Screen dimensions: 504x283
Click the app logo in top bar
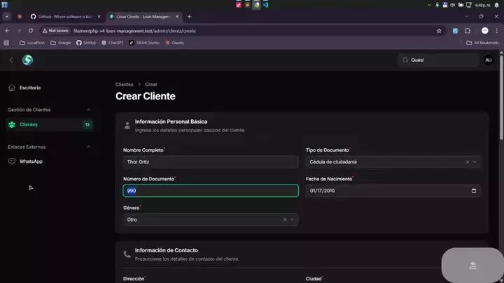click(x=27, y=60)
